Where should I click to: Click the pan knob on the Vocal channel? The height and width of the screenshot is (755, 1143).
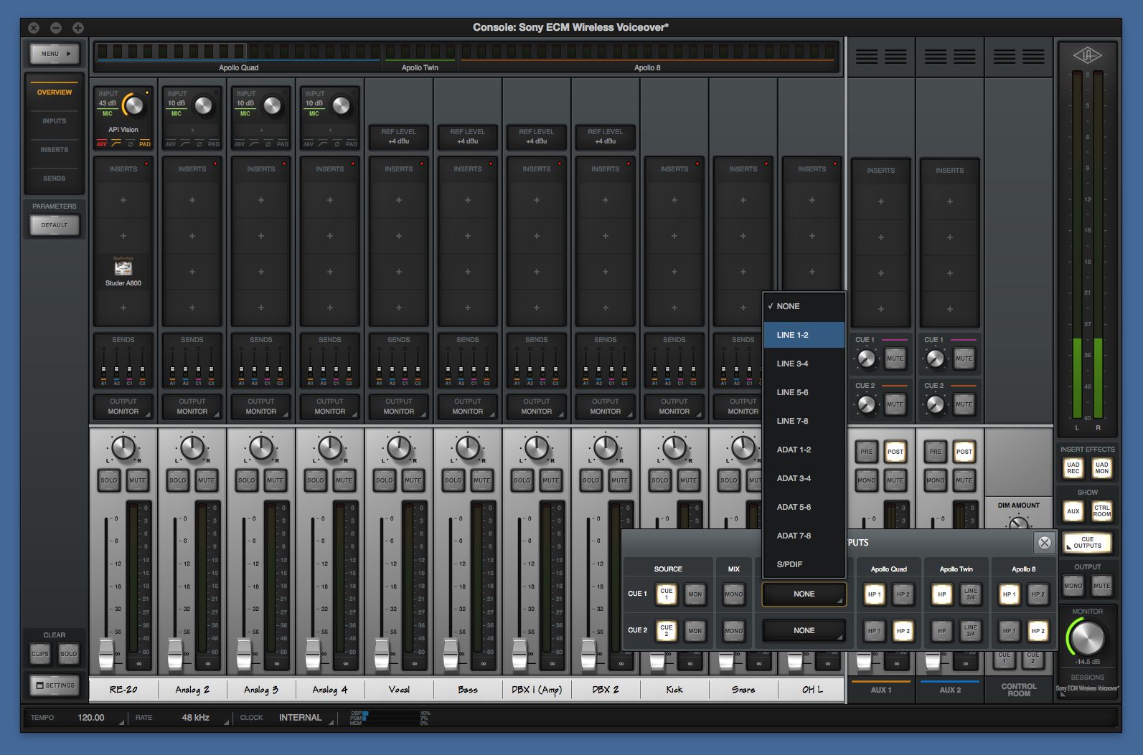pyautogui.click(x=399, y=447)
